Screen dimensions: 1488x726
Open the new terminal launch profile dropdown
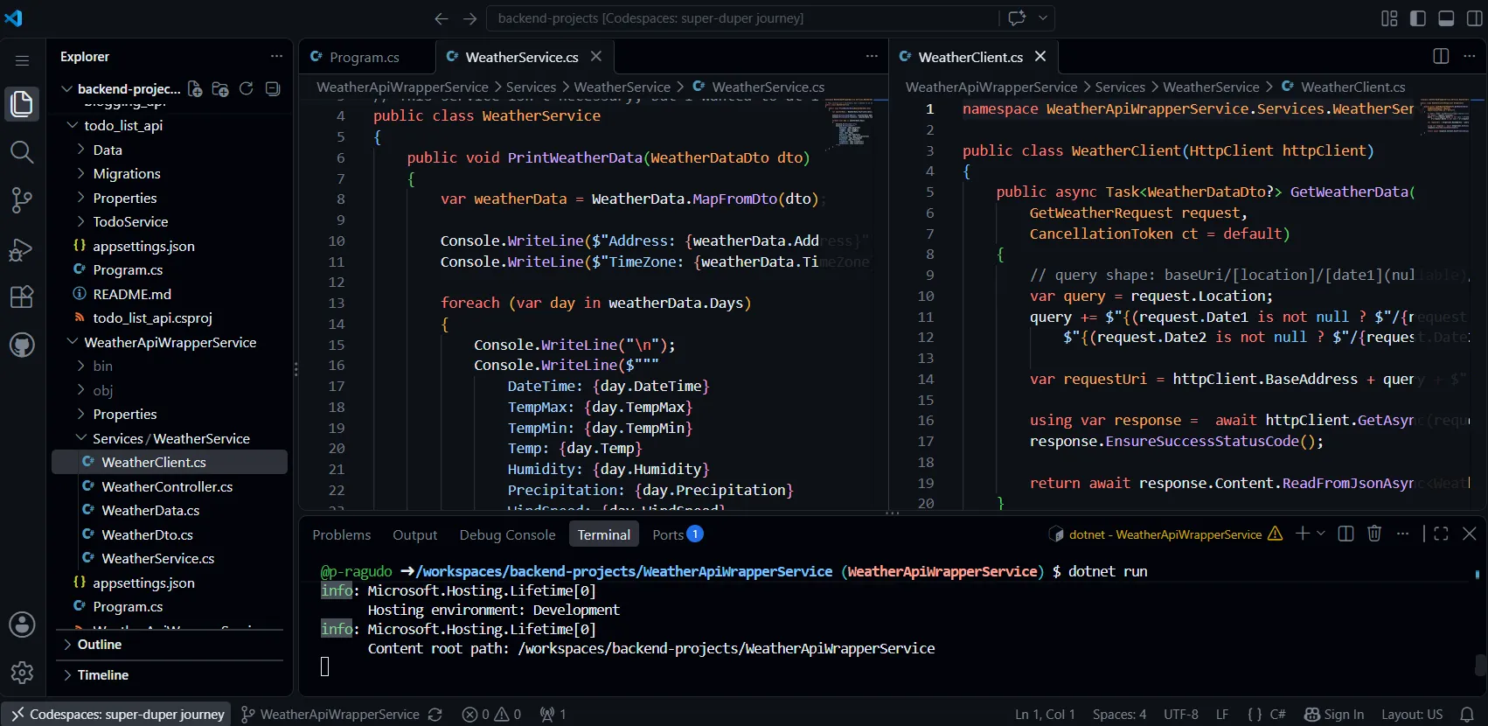1321,534
